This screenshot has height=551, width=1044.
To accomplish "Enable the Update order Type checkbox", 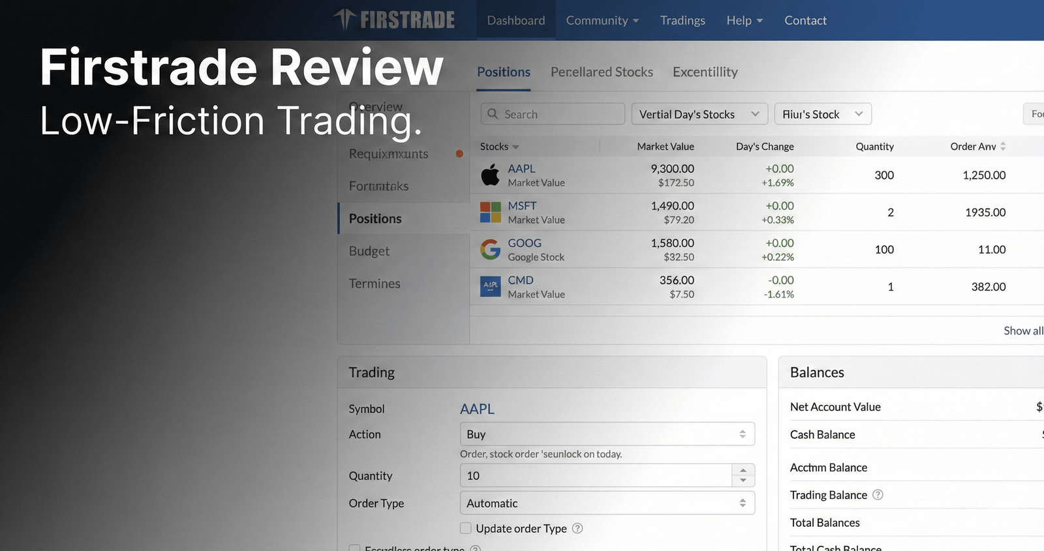I will [x=465, y=528].
